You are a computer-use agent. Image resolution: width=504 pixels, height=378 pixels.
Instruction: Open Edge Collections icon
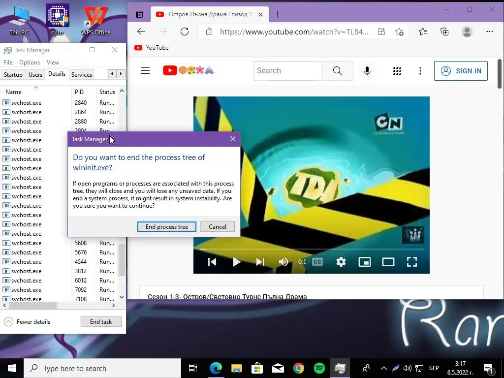[x=444, y=31]
